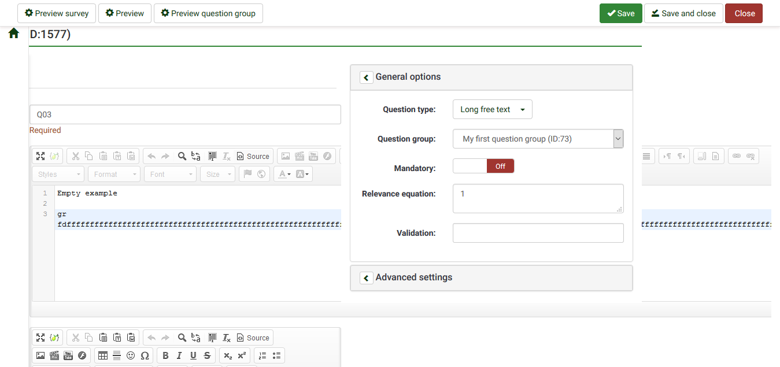
Task: Click the Save and close button
Action: tap(683, 13)
